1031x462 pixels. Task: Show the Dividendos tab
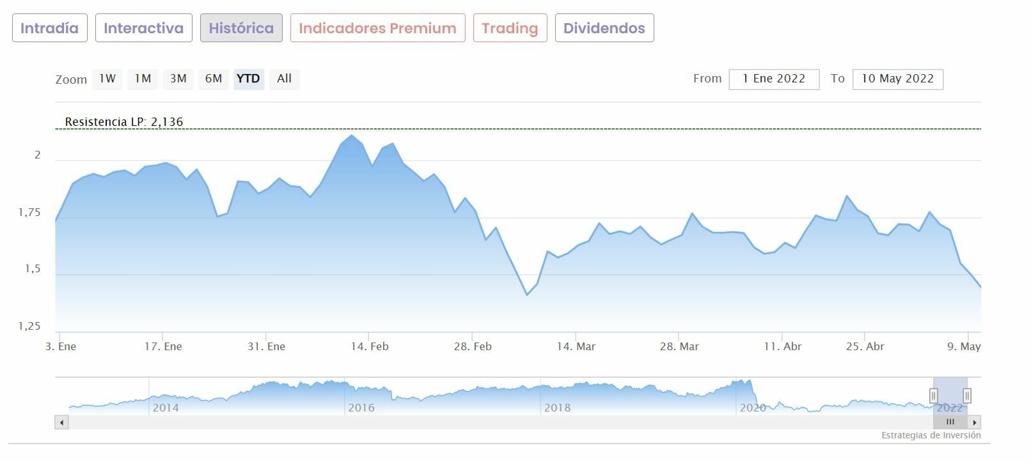tap(604, 28)
